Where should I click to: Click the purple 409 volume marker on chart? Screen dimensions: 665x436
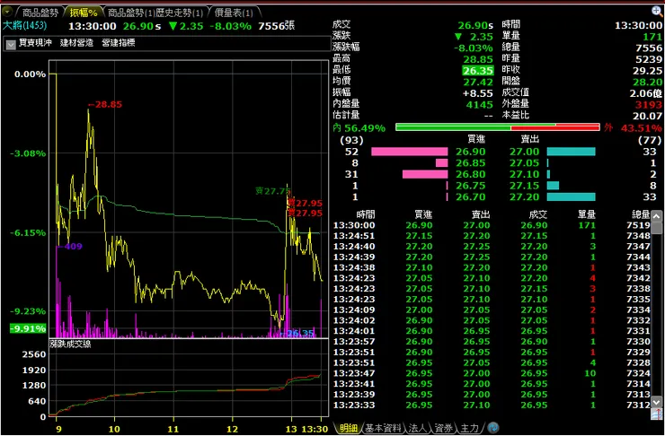click(70, 247)
